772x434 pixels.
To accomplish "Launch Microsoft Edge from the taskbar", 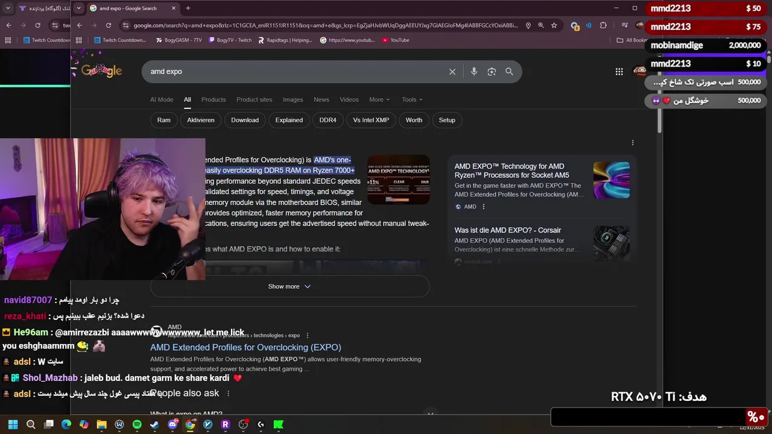I will [x=66, y=424].
